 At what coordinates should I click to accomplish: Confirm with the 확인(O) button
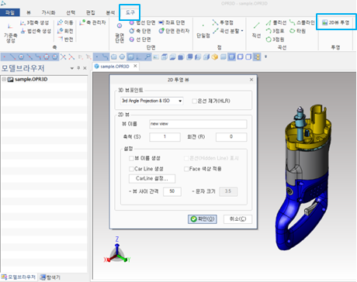[203, 219]
